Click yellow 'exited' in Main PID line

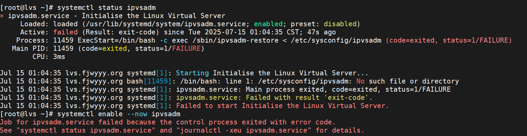[x=114, y=48]
